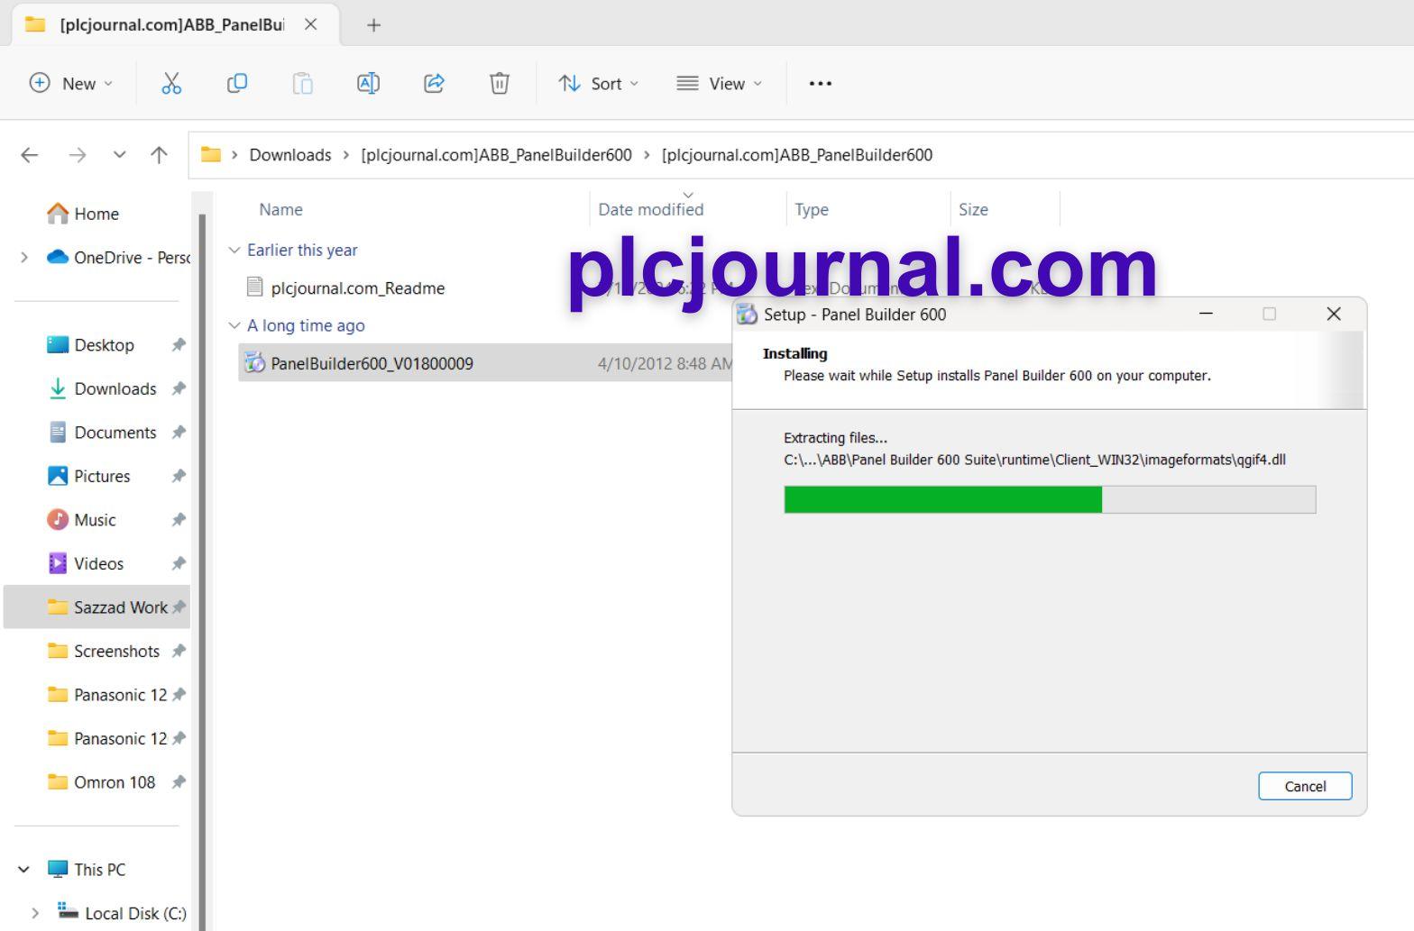Close the [plcjournal.com]ABB_PanelBui tab
The image size is (1414, 931).
311,24
